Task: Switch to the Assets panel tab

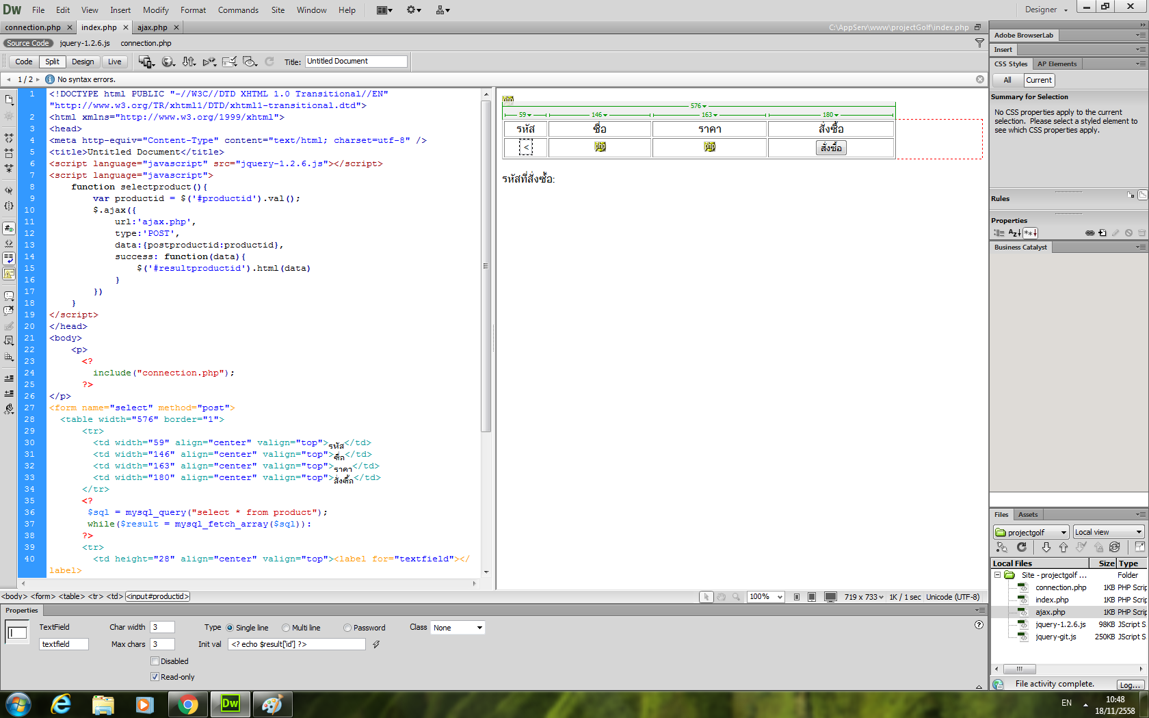Action: tap(1028, 514)
